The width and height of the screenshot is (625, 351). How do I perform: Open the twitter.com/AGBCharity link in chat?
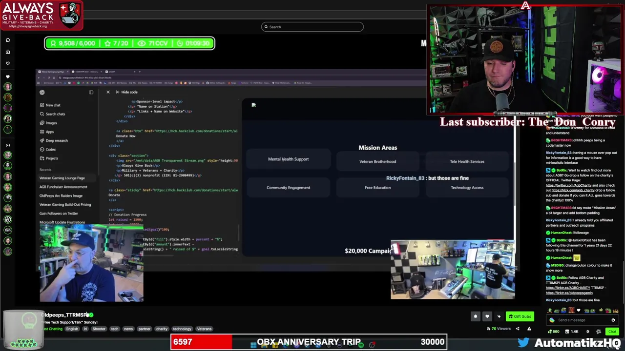tap(568, 185)
